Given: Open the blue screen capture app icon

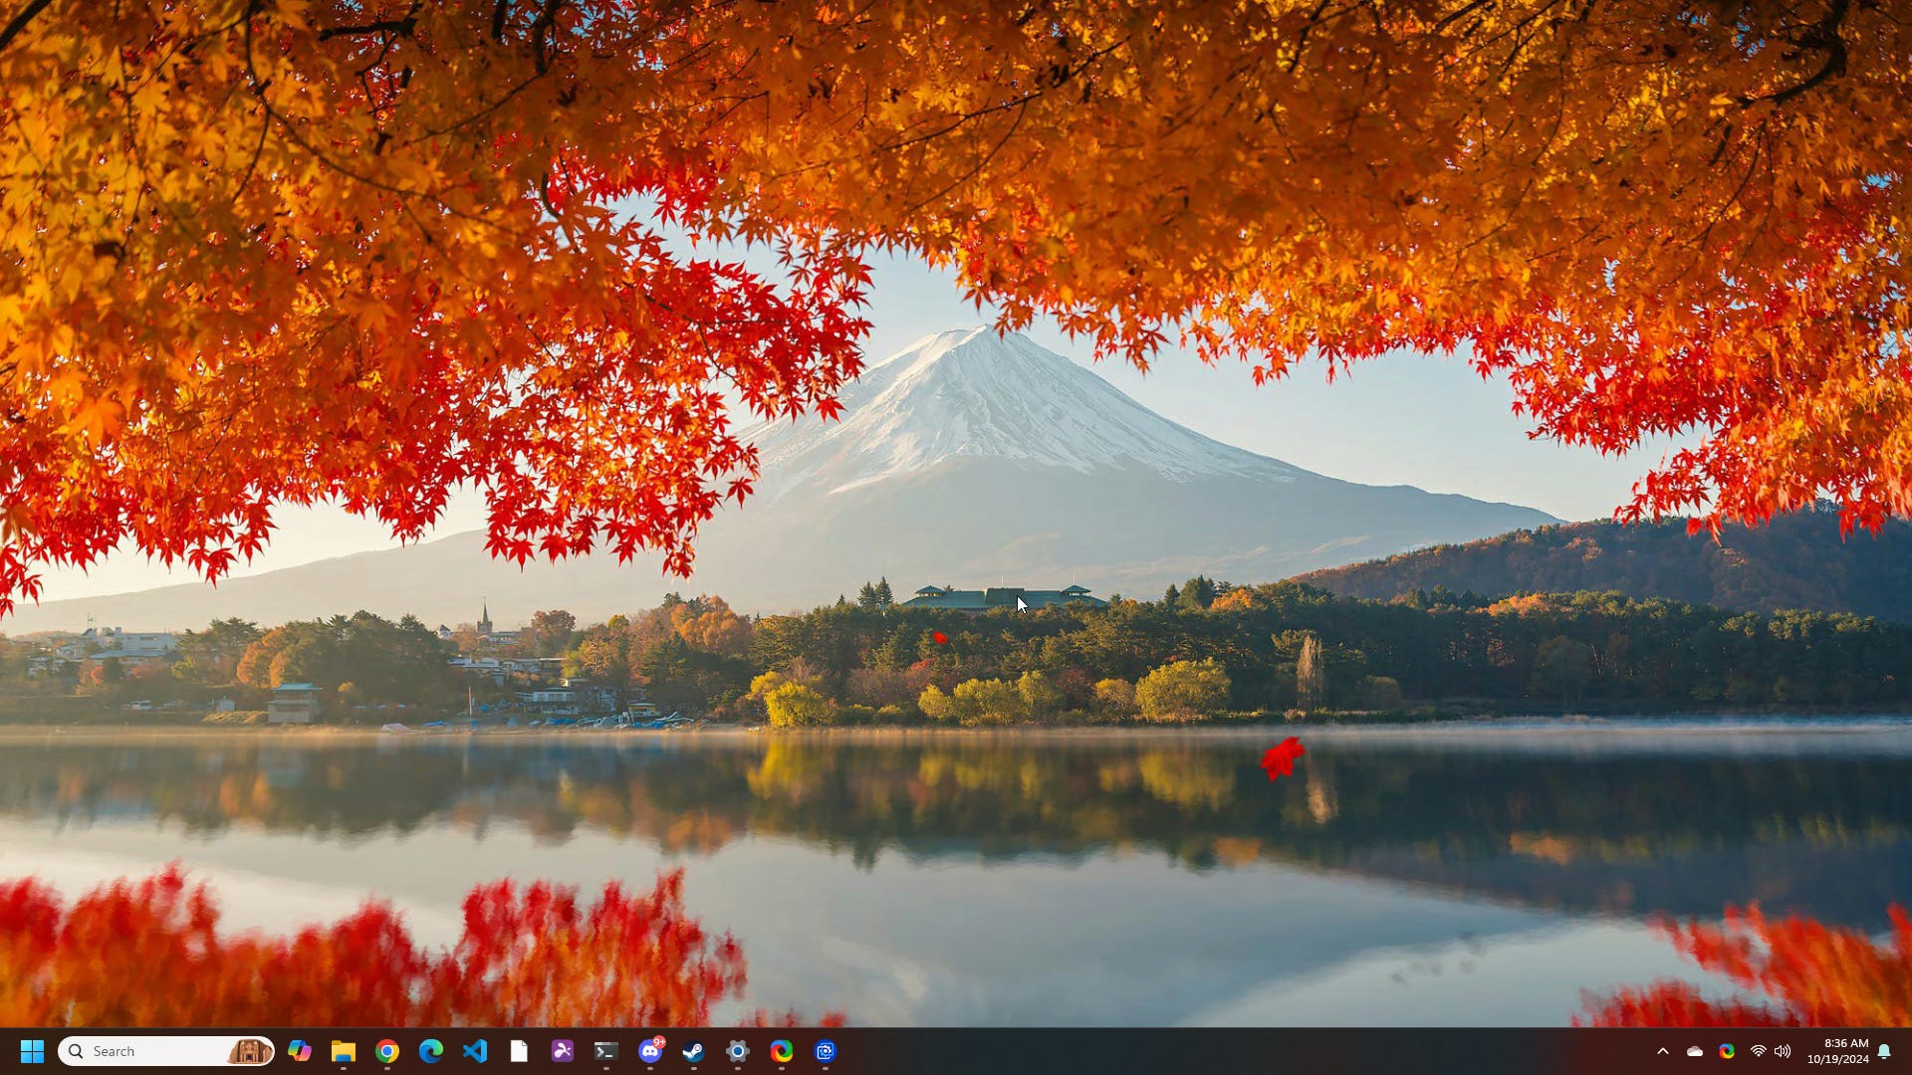Looking at the screenshot, I should [826, 1051].
